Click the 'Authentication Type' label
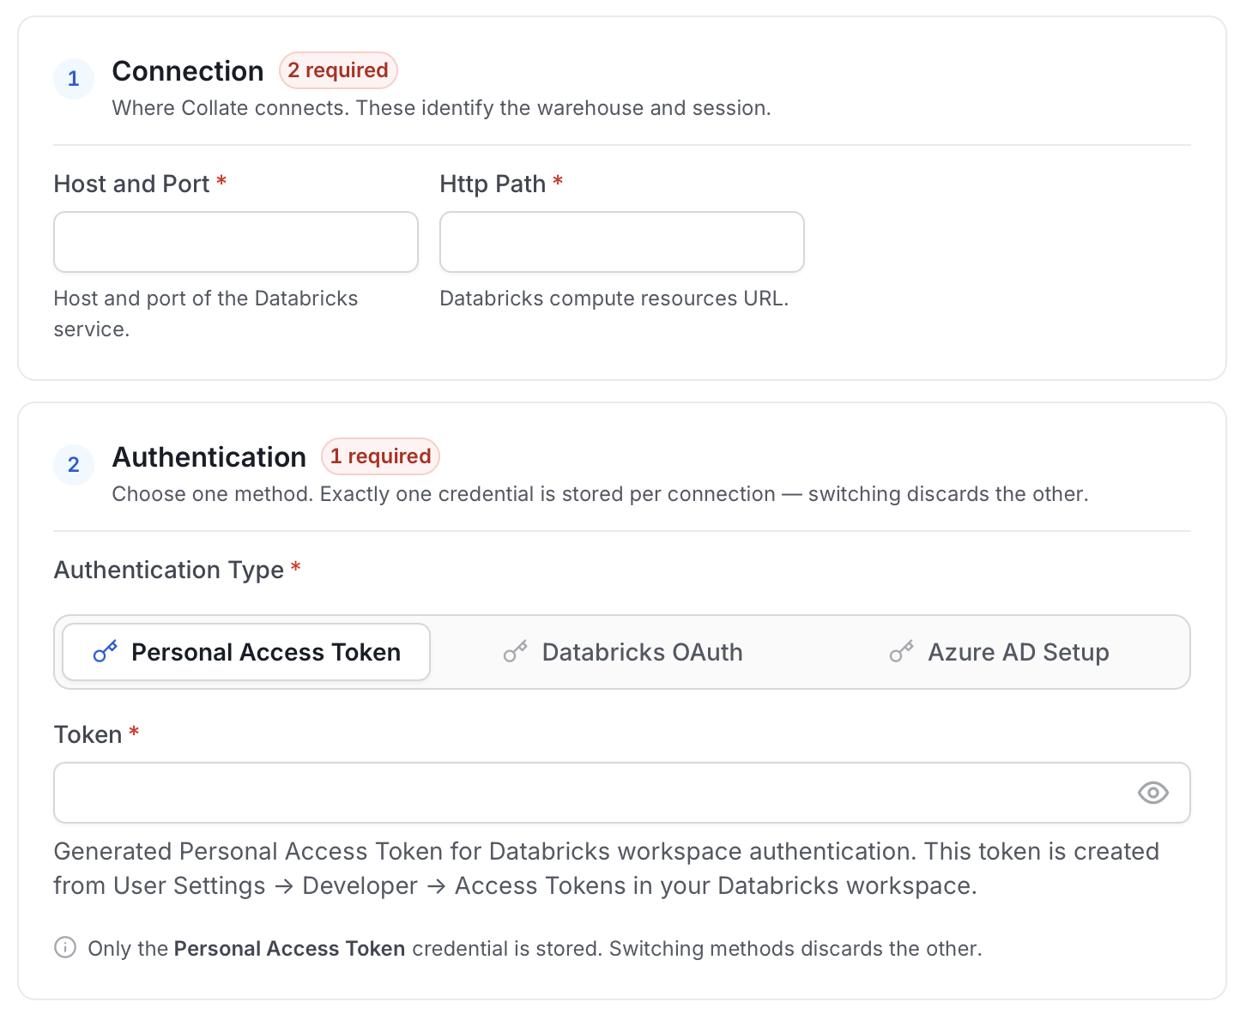Screen dimensions: 1246x1014 [169, 570]
